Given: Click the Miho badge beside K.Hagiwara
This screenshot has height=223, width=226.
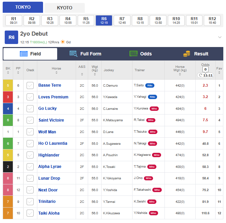Looking at the screenshot, I should pyautogui.click(x=156, y=155).
